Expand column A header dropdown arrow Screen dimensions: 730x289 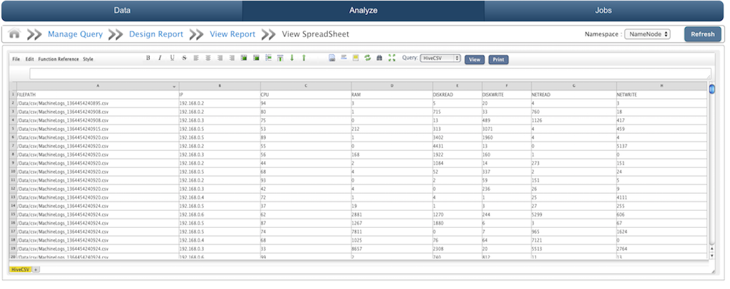point(174,86)
